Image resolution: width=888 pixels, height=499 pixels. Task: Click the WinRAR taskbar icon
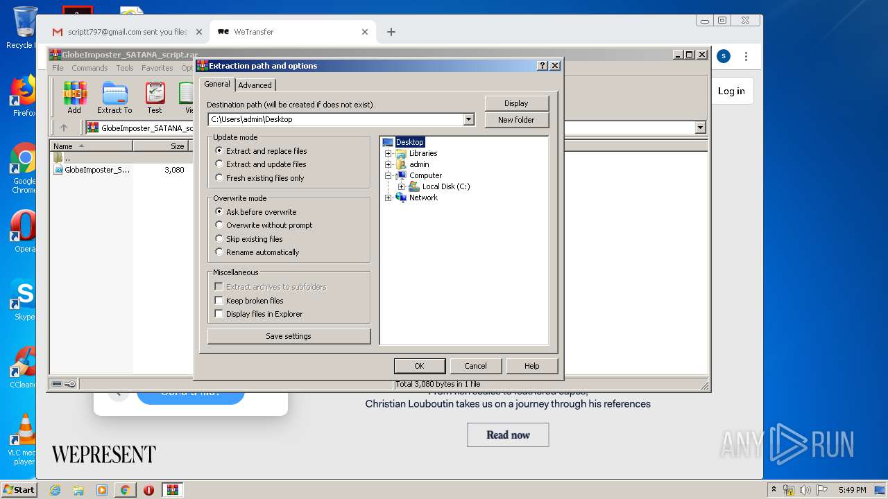click(x=173, y=490)
